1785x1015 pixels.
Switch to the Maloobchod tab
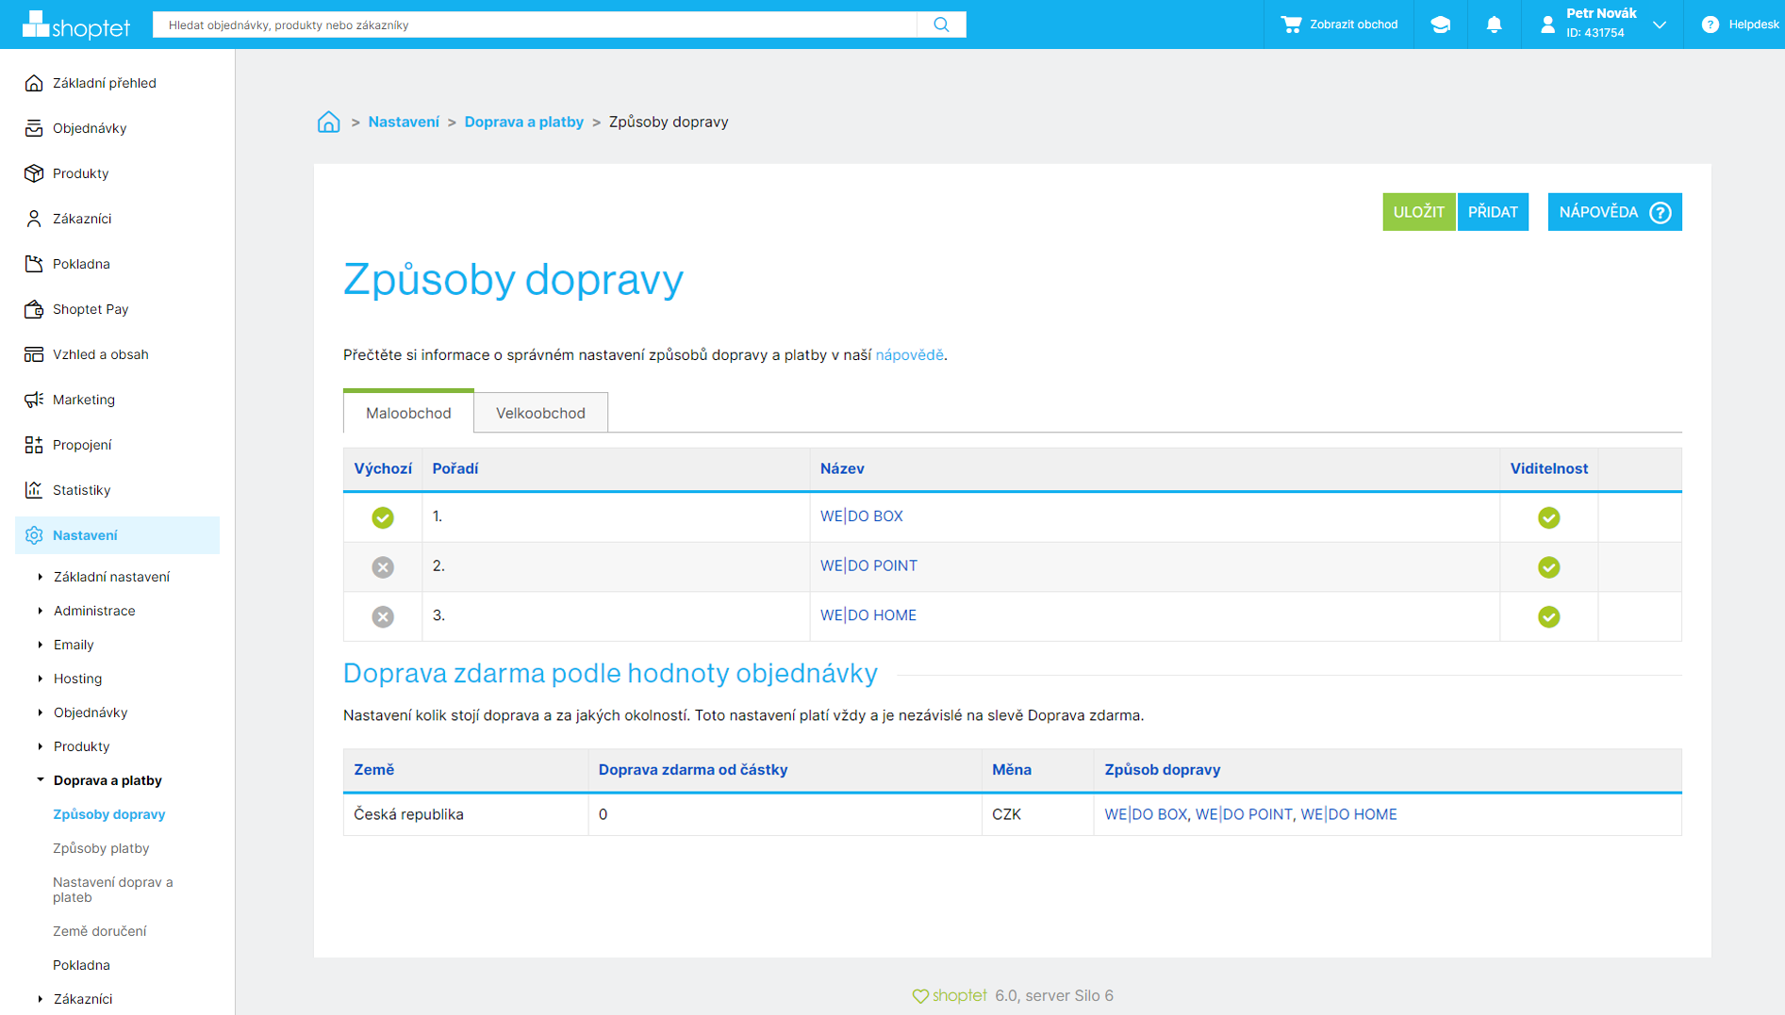(x=408, y=413)
